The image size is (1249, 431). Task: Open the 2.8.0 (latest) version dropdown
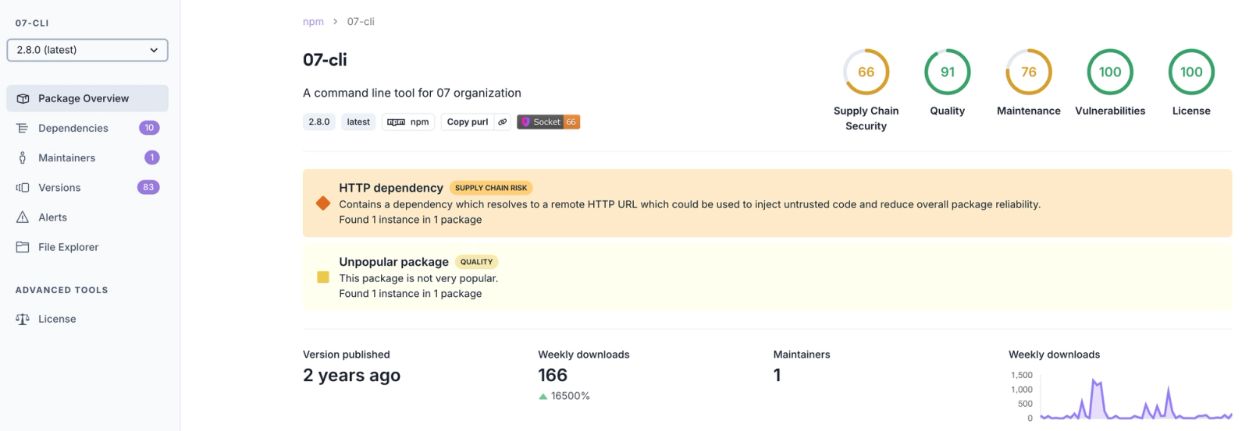pos(87,50)
